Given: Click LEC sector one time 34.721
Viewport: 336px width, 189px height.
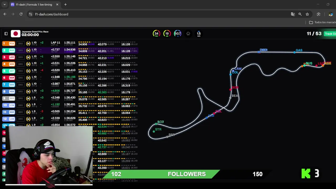Looking at the screenshot, I should [x=83, y=58].
